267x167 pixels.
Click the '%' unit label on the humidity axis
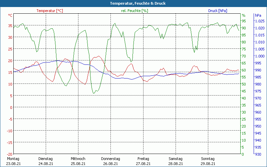244,15
